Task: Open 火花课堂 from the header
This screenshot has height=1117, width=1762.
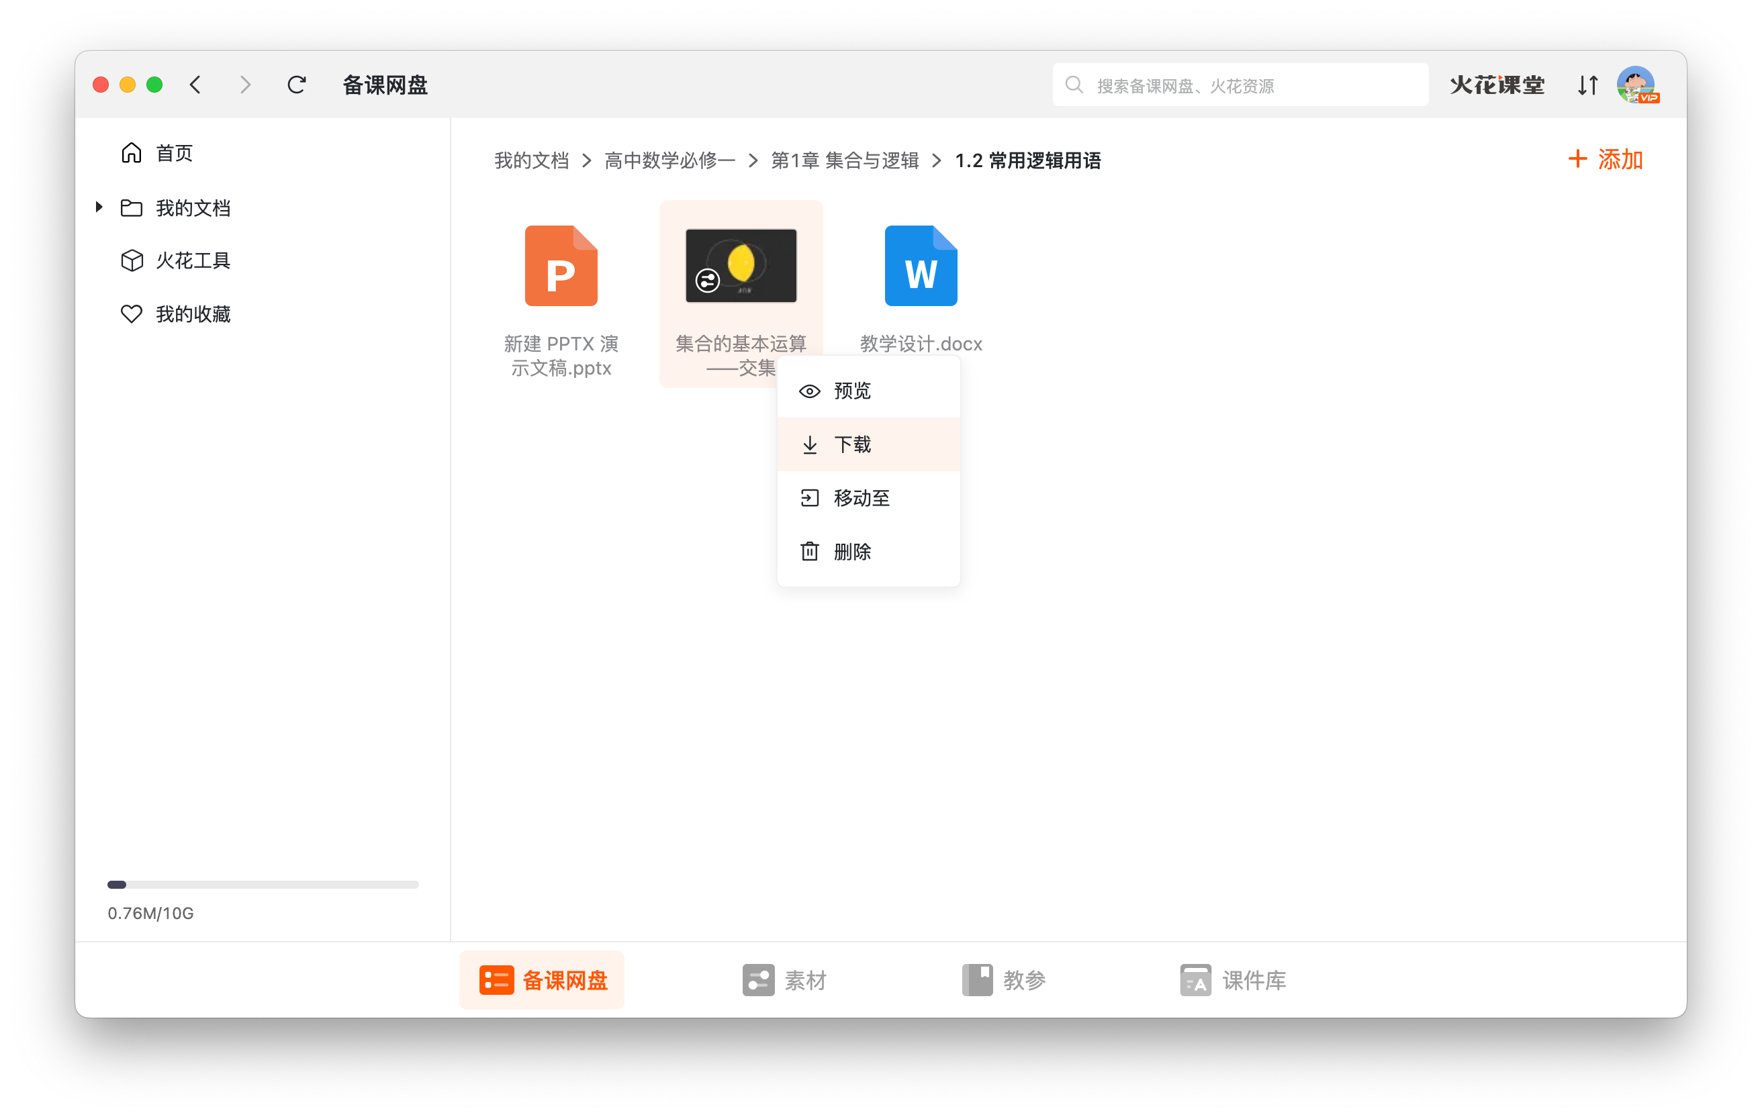Action: pos(1497,85)
